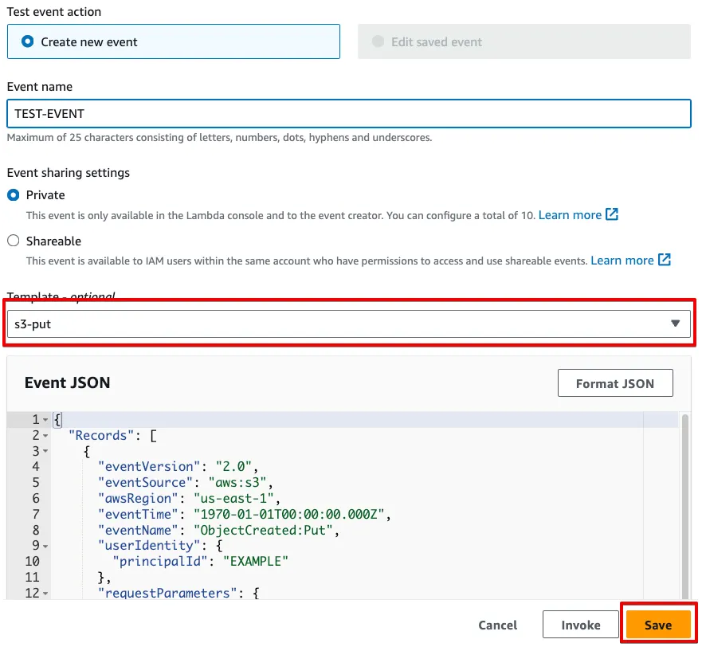This screenshot has width=702, height=647.
Task: Click the "awsRegion" key in JSON
Action: tap(138, 498)
